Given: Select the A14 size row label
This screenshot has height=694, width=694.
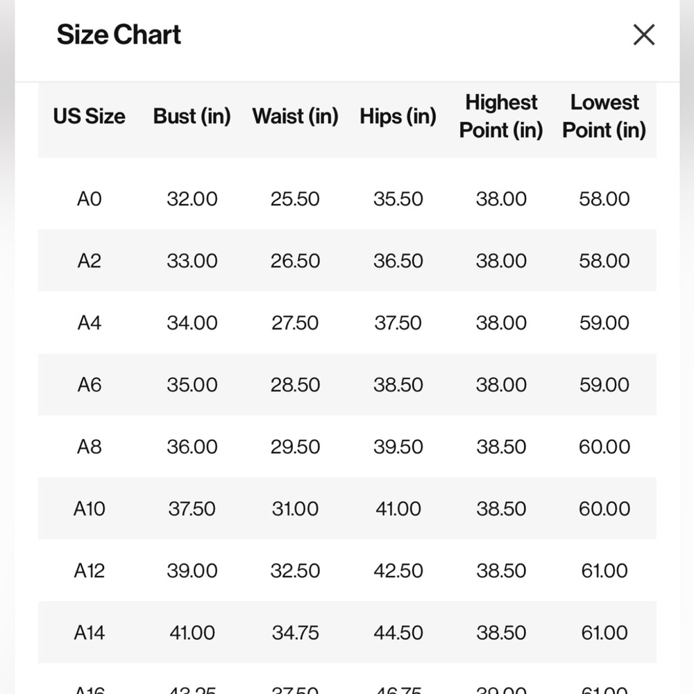Looking at the screenshot, I should (89, 632).
